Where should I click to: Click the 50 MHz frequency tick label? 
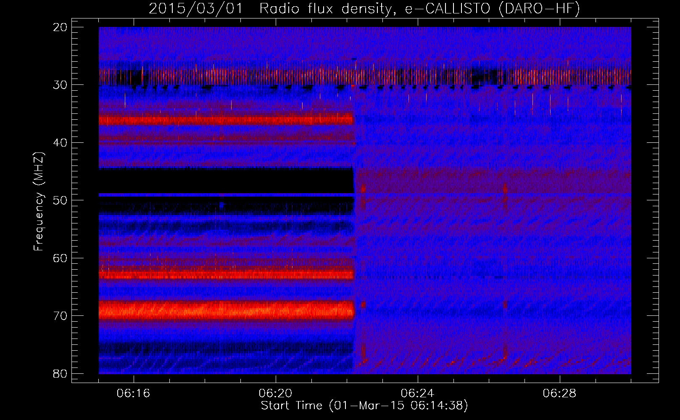tap(61, 200)
